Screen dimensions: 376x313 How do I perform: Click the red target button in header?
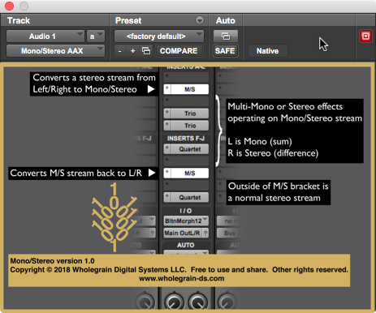pos(365,36)
